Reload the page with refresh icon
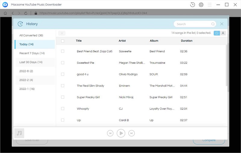The height and width of the screenshot is (153, 241). (x=26, y=13)
